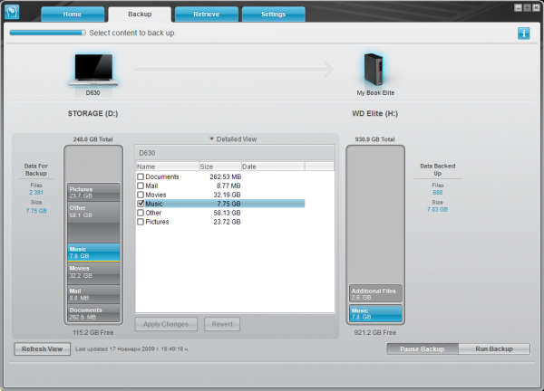Select the Documents 262.5 MB storage segment
544x391 pixels.
click(93, 313)
